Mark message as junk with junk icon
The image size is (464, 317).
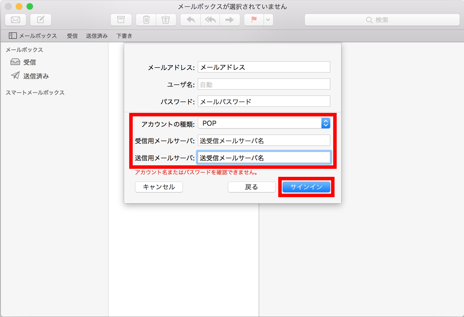(166, 20)
